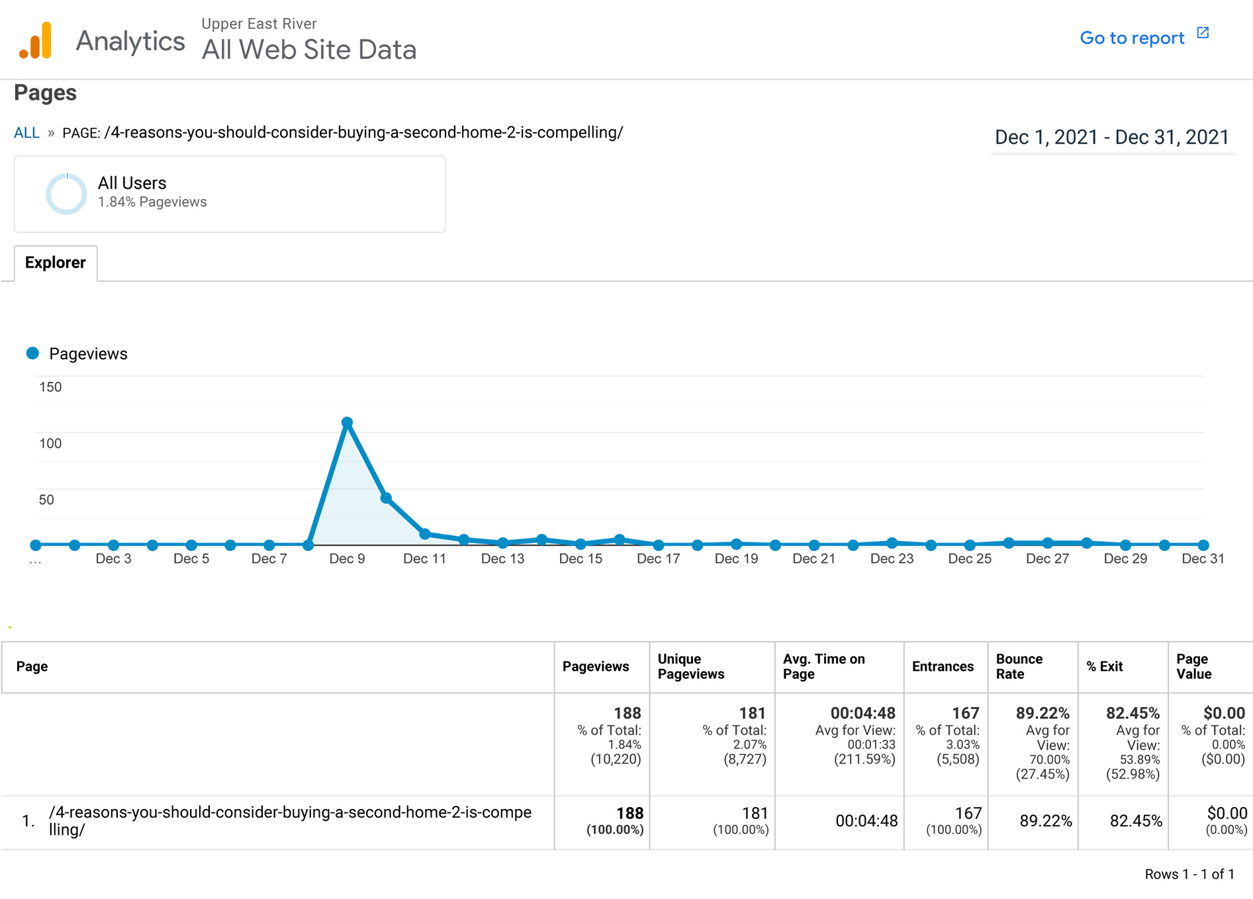
Task: Sort by the Bounce Rate column header
Action: click(x=1019, y=667)
